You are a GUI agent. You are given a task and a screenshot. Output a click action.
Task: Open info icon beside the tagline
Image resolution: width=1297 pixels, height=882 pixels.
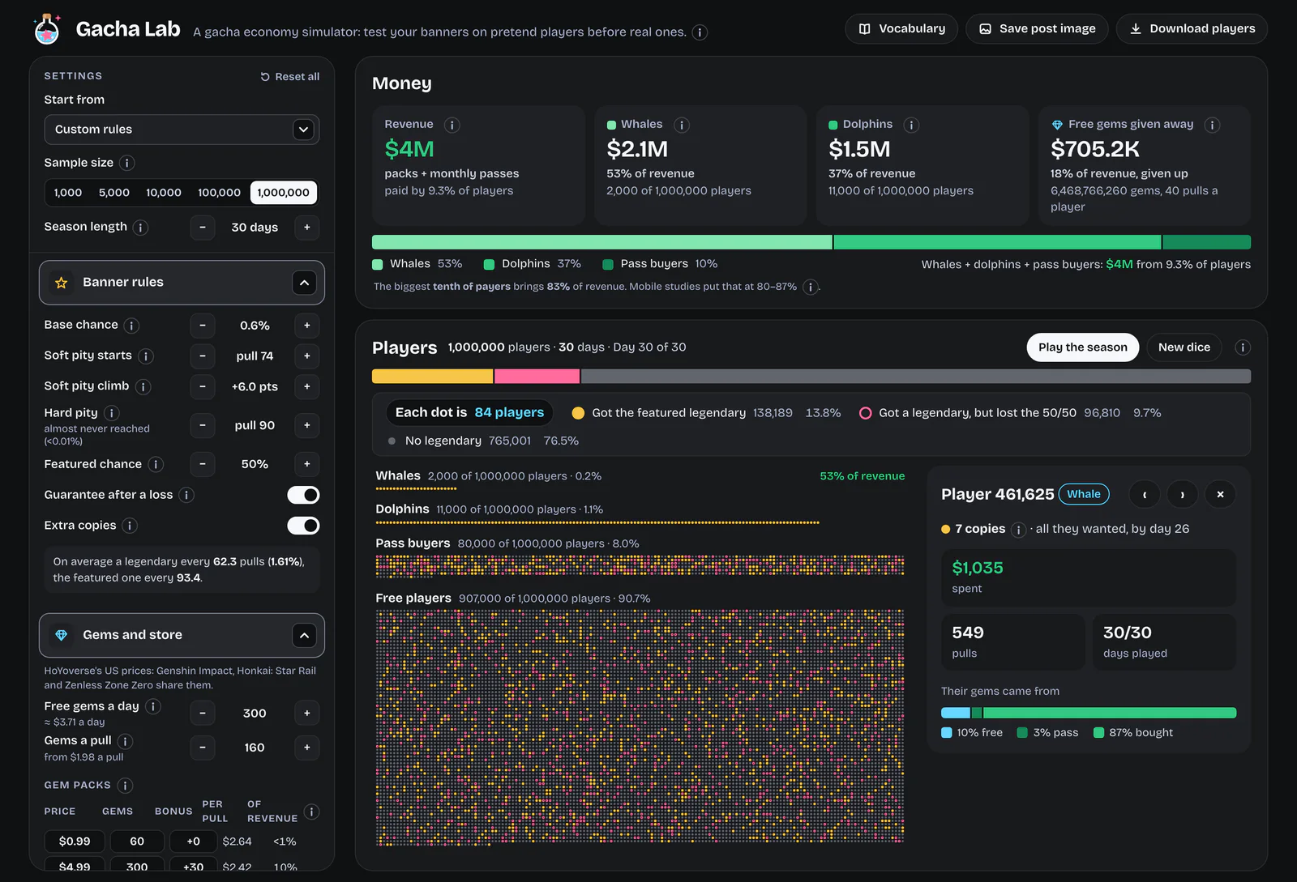point(700,32)
